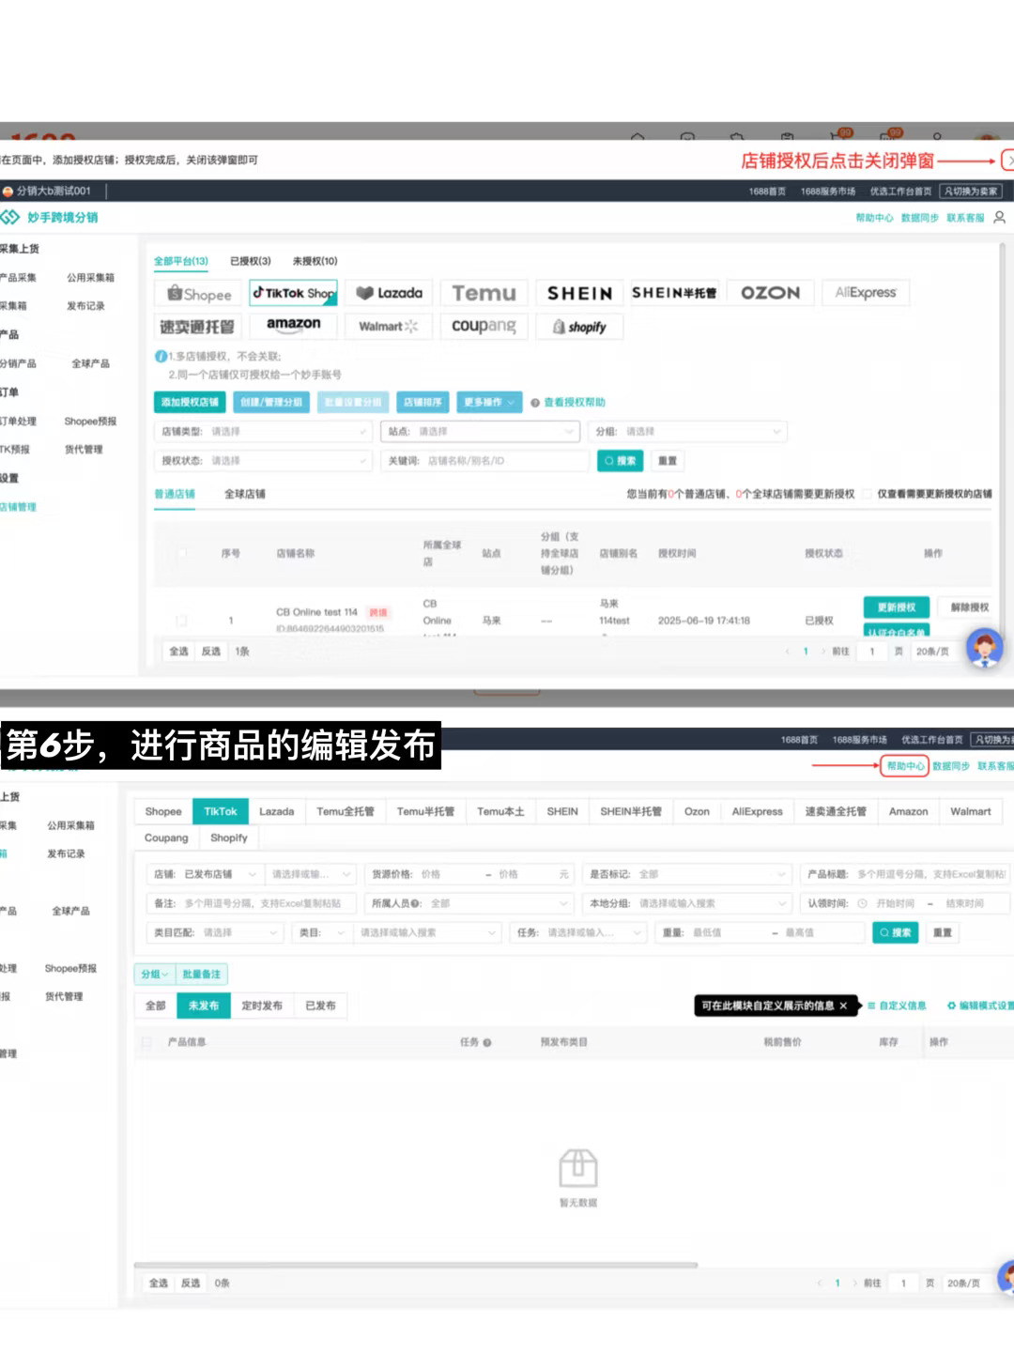The image size is (1014, 1352).
Task: Pick the SHEIN platform logo card
Action: [580, 293]
